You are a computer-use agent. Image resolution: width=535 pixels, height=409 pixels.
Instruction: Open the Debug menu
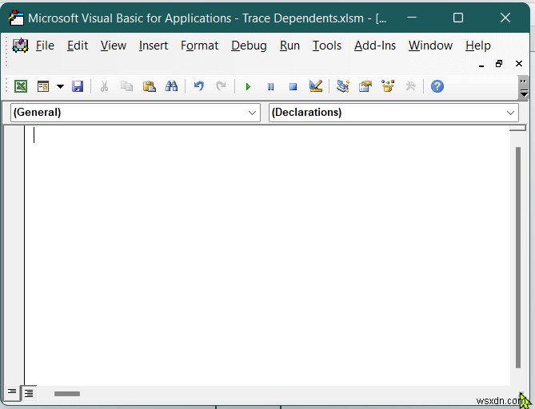249,46
